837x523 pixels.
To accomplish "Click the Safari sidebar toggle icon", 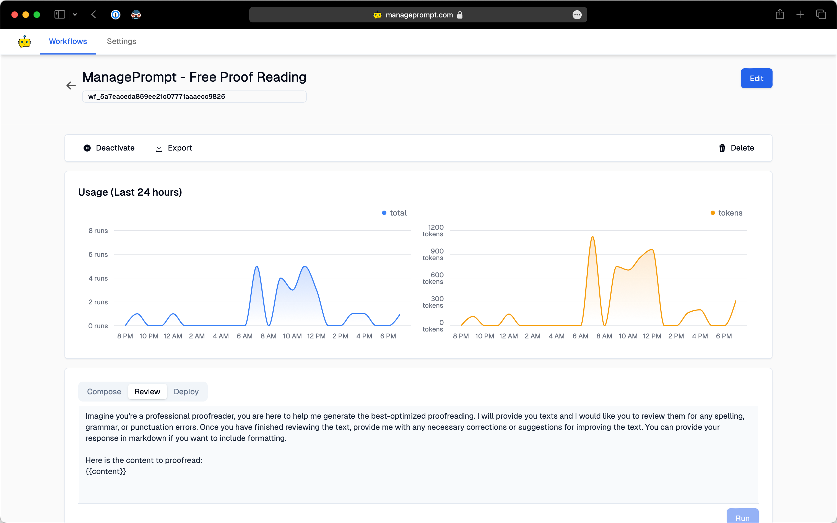I will point(59,14).
